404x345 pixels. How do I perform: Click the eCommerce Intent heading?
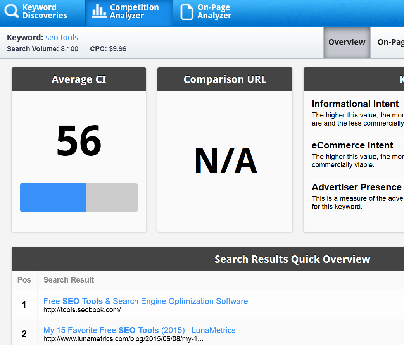[x=352, y=145]
